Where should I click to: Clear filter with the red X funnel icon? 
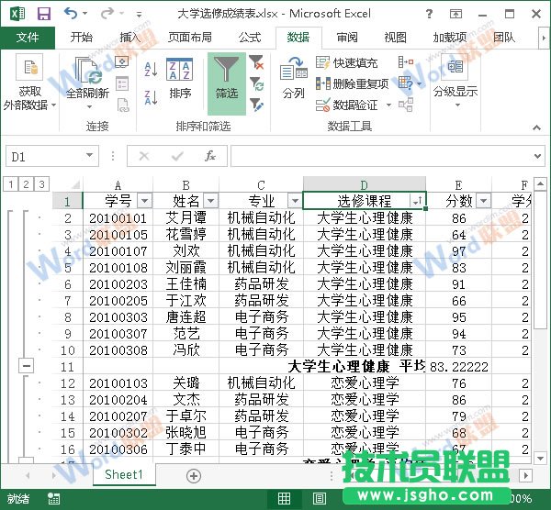[x=256, y=62]
